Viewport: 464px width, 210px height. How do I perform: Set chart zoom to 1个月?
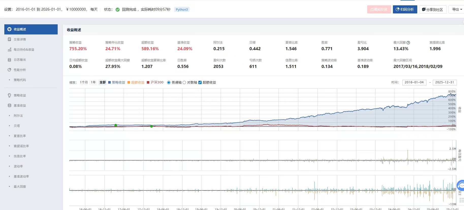(x=84, y=82)
